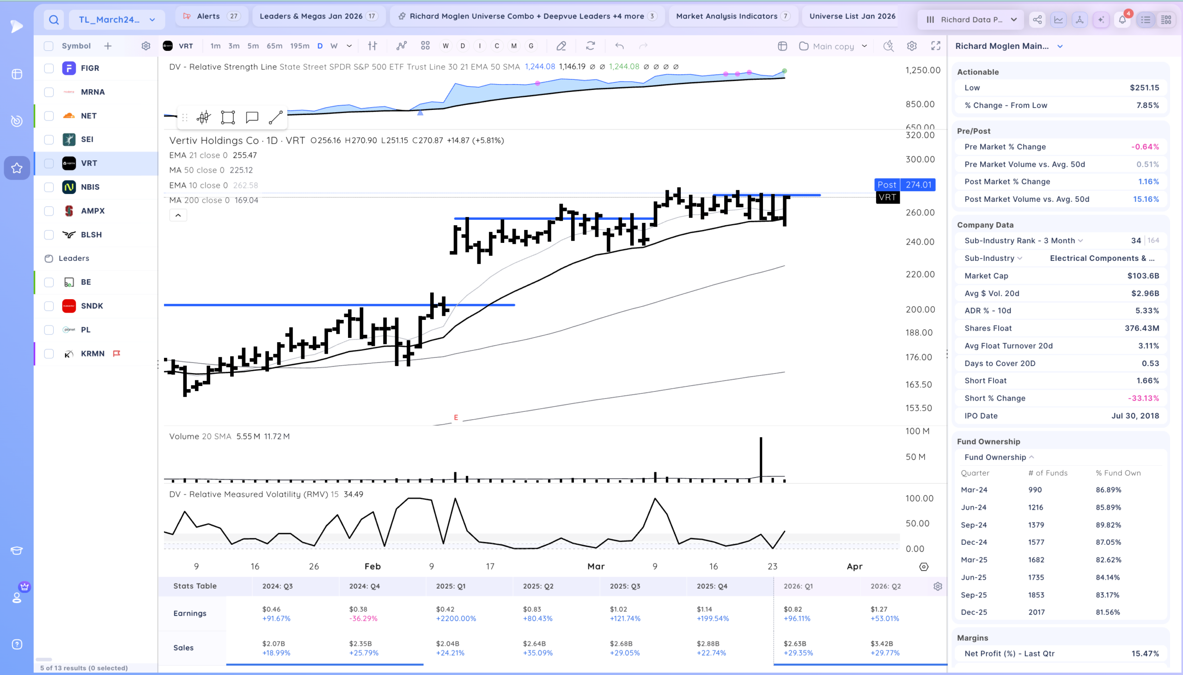The image size is (1183, 675).
Task: Open the notifications bell icon
Action: click(1122, 19)
